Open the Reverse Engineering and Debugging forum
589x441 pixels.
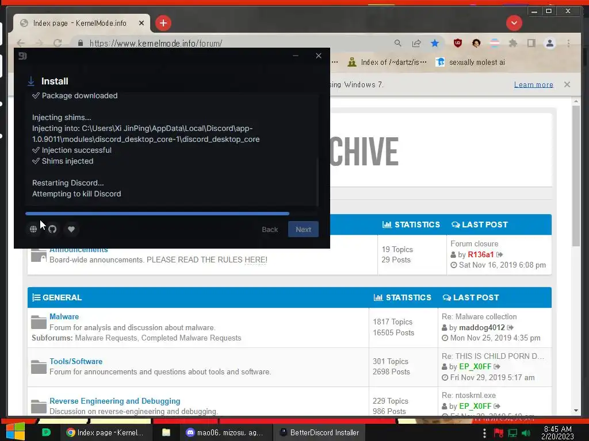pyautogui.click(x=115, y=401)
